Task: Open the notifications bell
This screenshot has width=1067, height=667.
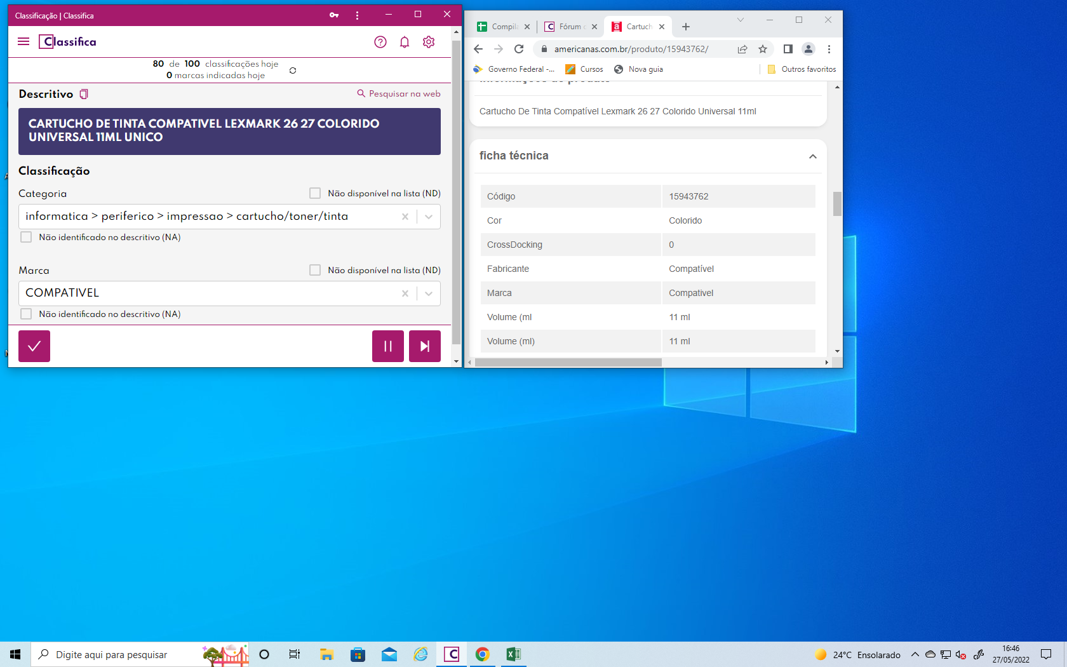Action: pos(405,42)
